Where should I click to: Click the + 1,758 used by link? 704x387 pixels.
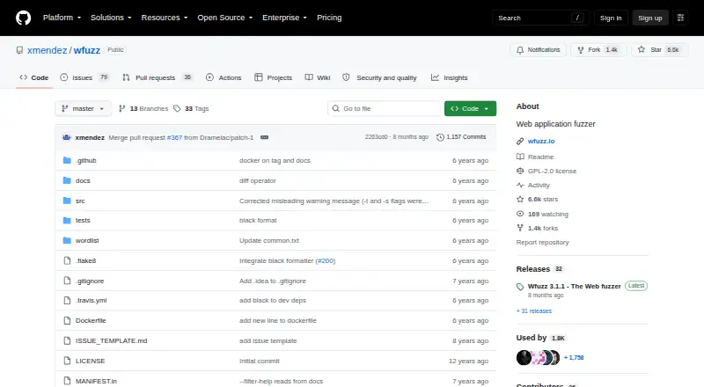pyautogui.click(x=574, y=357)
